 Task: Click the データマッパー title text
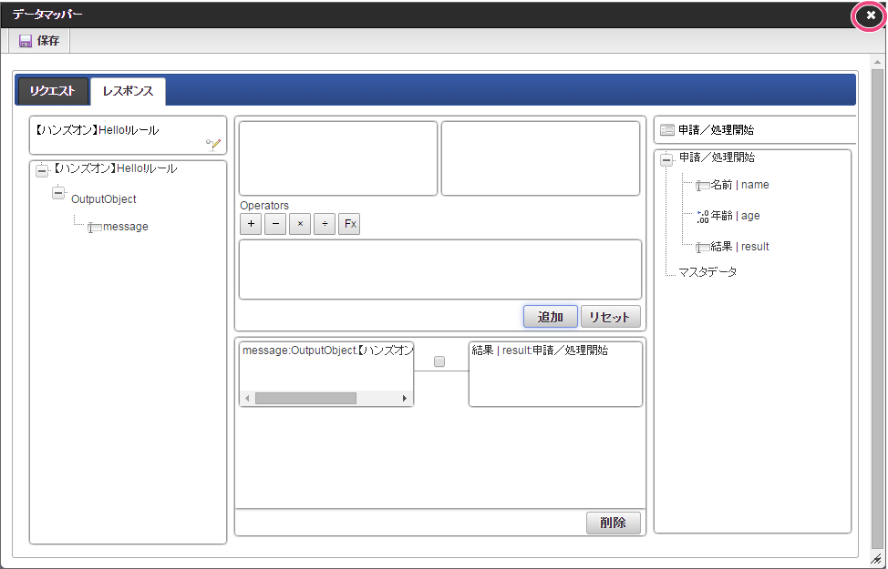(48, 15)
